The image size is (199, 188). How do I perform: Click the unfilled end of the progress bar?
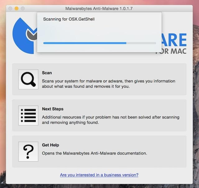pyautogui.click(x=141, y=43)
